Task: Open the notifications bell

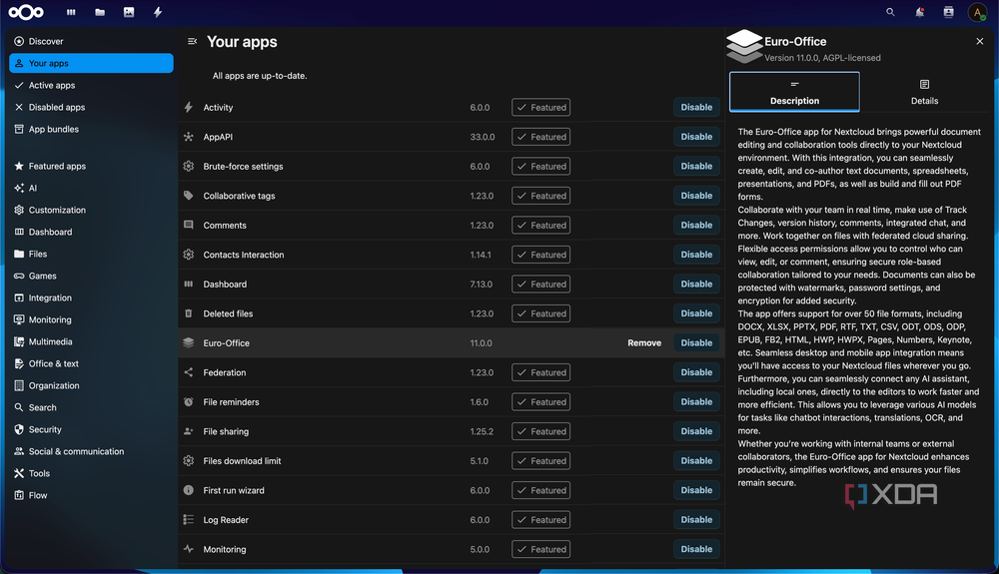Action: [x=919, y=12]
